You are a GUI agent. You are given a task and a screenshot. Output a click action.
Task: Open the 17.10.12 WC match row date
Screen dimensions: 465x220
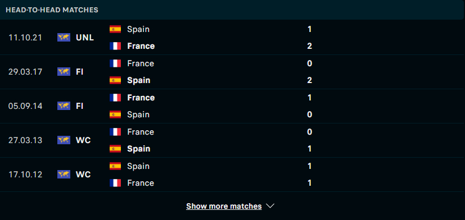click(x=25, y=175)
